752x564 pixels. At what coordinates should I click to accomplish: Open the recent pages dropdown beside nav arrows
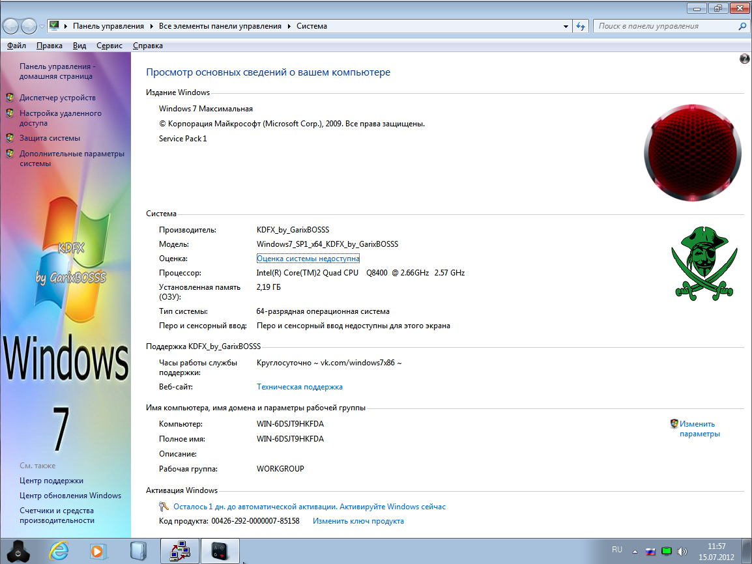click(42, 26)
